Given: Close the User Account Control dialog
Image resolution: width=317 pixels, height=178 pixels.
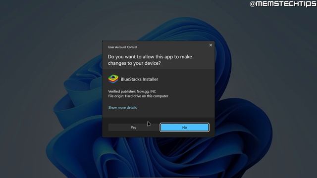Looking at the screenshot, I should click(x=211, y=45).
